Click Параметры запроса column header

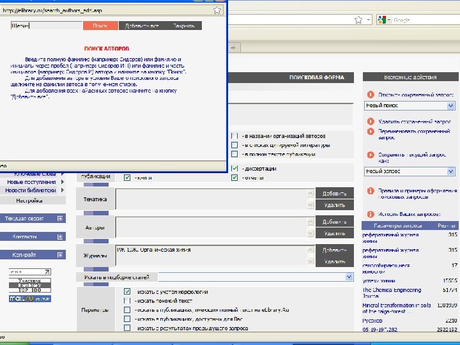pos(398,226)
